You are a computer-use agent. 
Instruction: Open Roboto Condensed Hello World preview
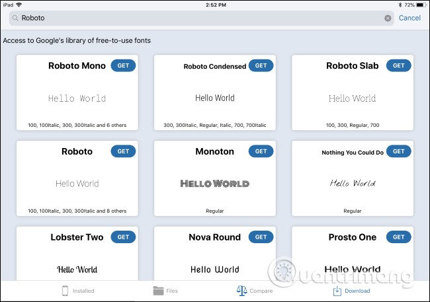(215, 98)
